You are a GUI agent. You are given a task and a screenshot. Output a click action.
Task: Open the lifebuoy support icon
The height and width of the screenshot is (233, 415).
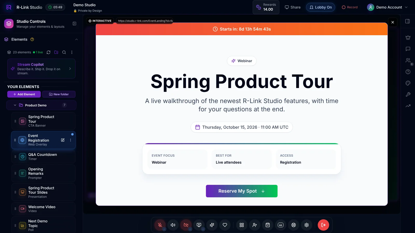pyautogui.click(x=294, y=225)
